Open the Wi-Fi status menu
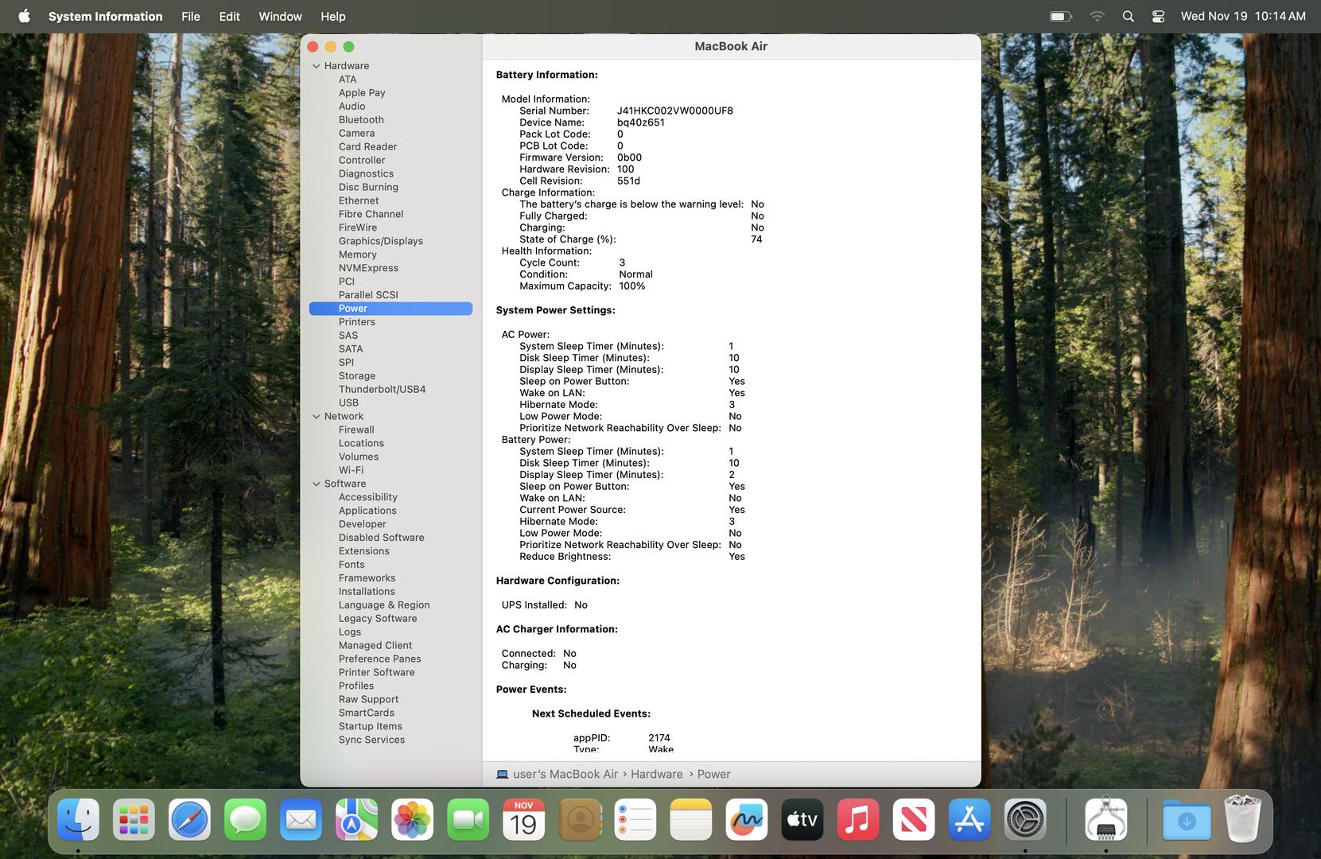Image resolution: width=1321 pixels, height=859 pixels. click(x=1097, y=17)
